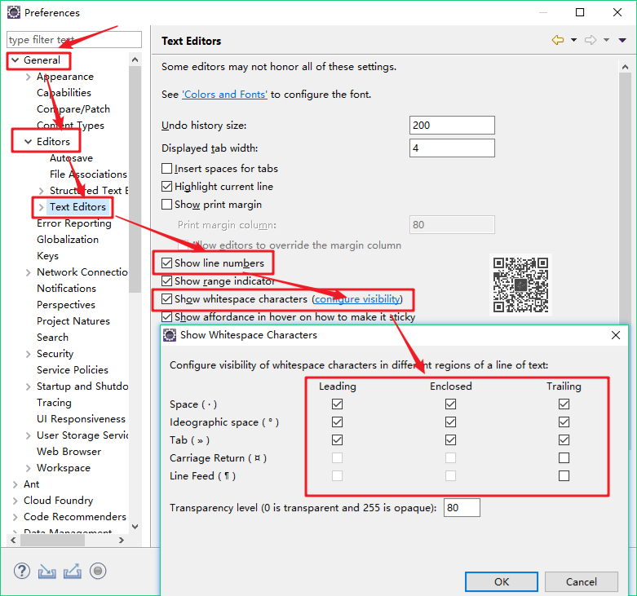Image resolution: width=637 pixels, height=596 pixels.
Task: Click the Undo history size field
Action: click(452, 125)
